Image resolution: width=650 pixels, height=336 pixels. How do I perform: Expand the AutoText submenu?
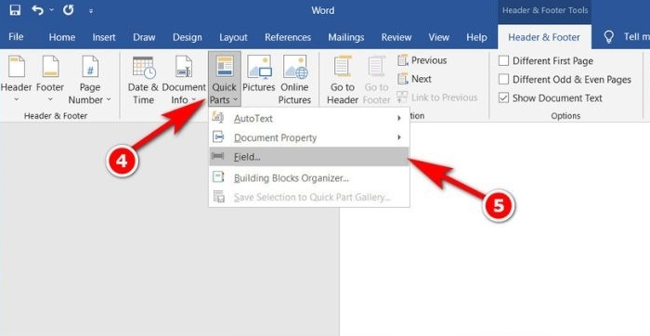tap(309, 119)
